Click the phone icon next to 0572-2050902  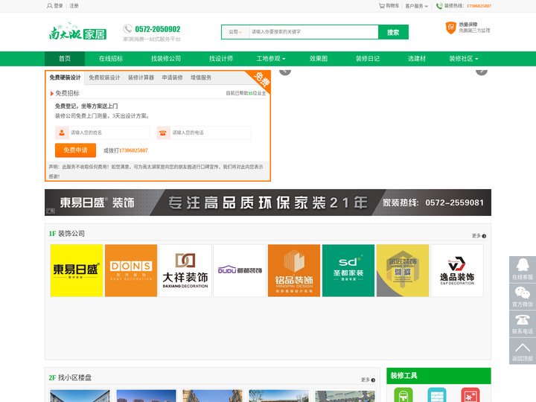127,29
